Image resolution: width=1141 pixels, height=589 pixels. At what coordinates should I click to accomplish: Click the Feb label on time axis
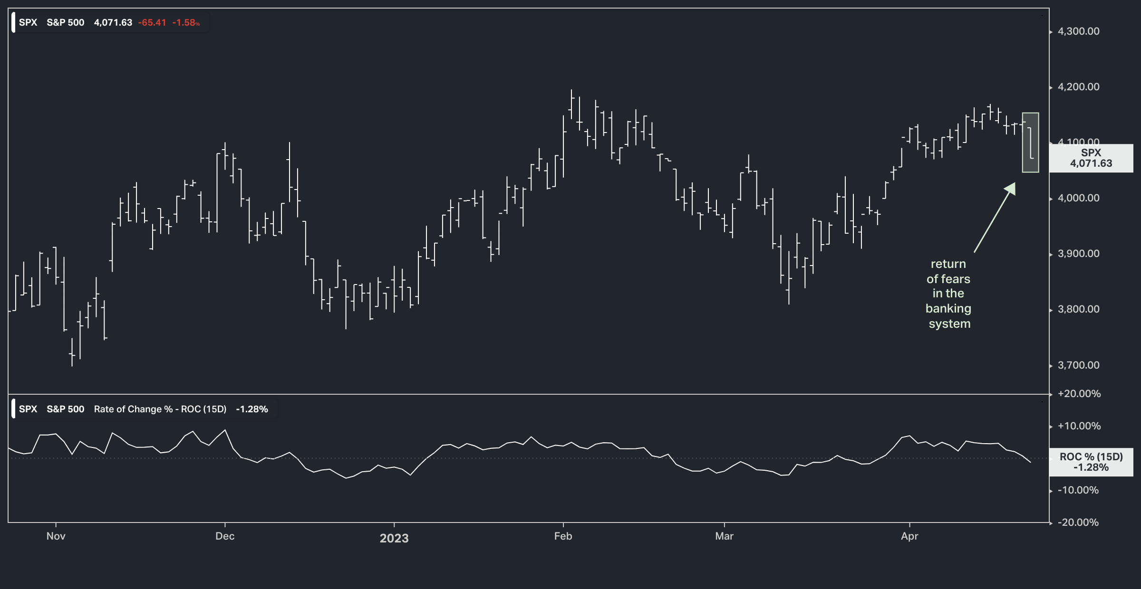563,536
